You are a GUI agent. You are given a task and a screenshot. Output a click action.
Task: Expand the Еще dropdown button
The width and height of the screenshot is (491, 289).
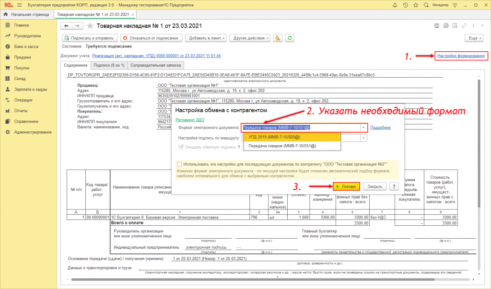[474, 38]
